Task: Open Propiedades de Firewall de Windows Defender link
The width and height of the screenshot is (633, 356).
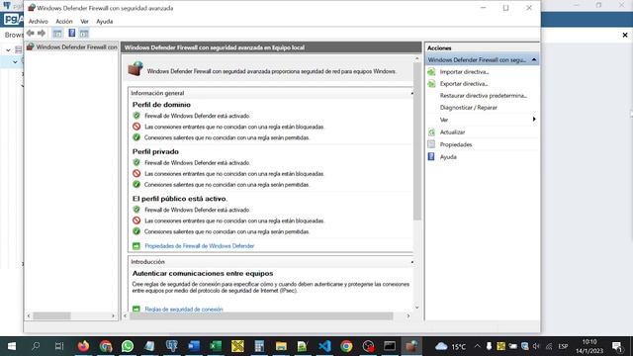Action: (x=200, y=246)
